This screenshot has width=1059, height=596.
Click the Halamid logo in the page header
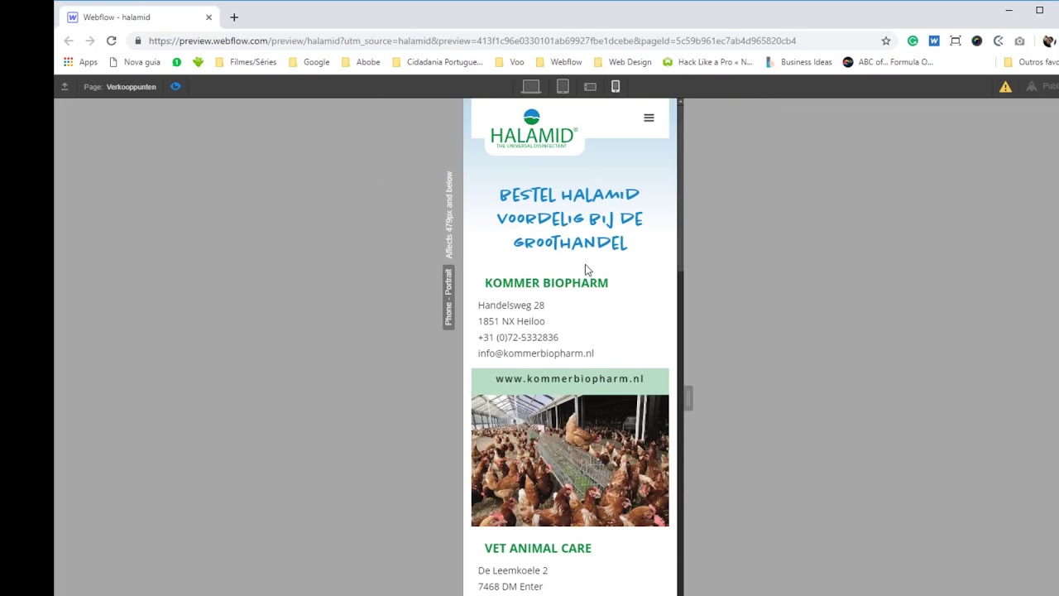tap(534, 128)
